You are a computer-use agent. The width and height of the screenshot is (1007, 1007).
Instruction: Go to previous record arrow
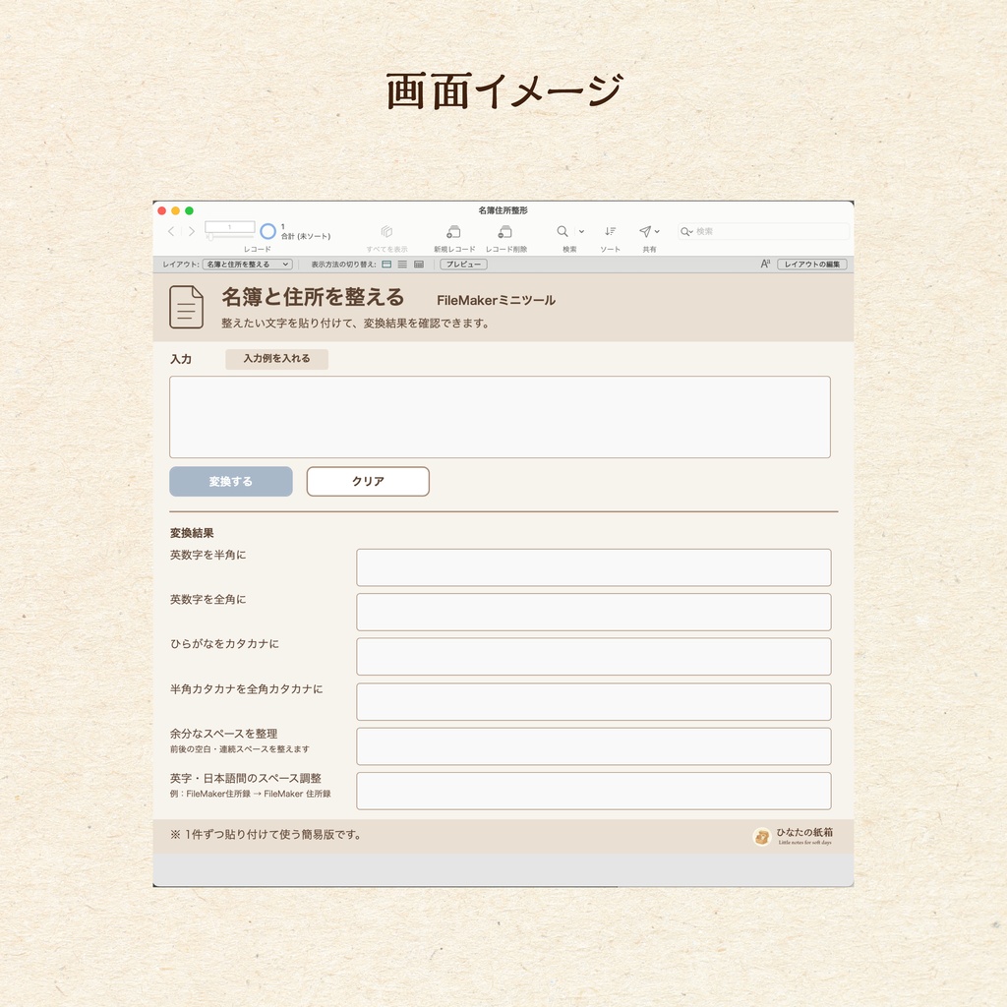pyautogui.click(x=171, y=231)
